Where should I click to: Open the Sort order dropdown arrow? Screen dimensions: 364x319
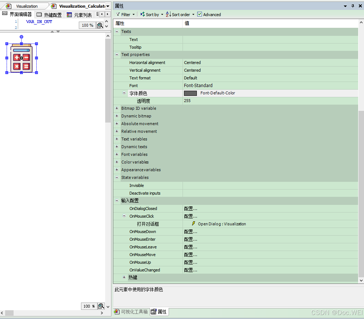coord(193,15)
